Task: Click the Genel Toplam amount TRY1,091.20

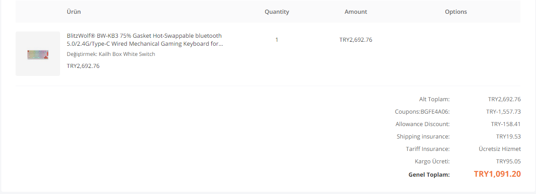Action: click(497, 174)
